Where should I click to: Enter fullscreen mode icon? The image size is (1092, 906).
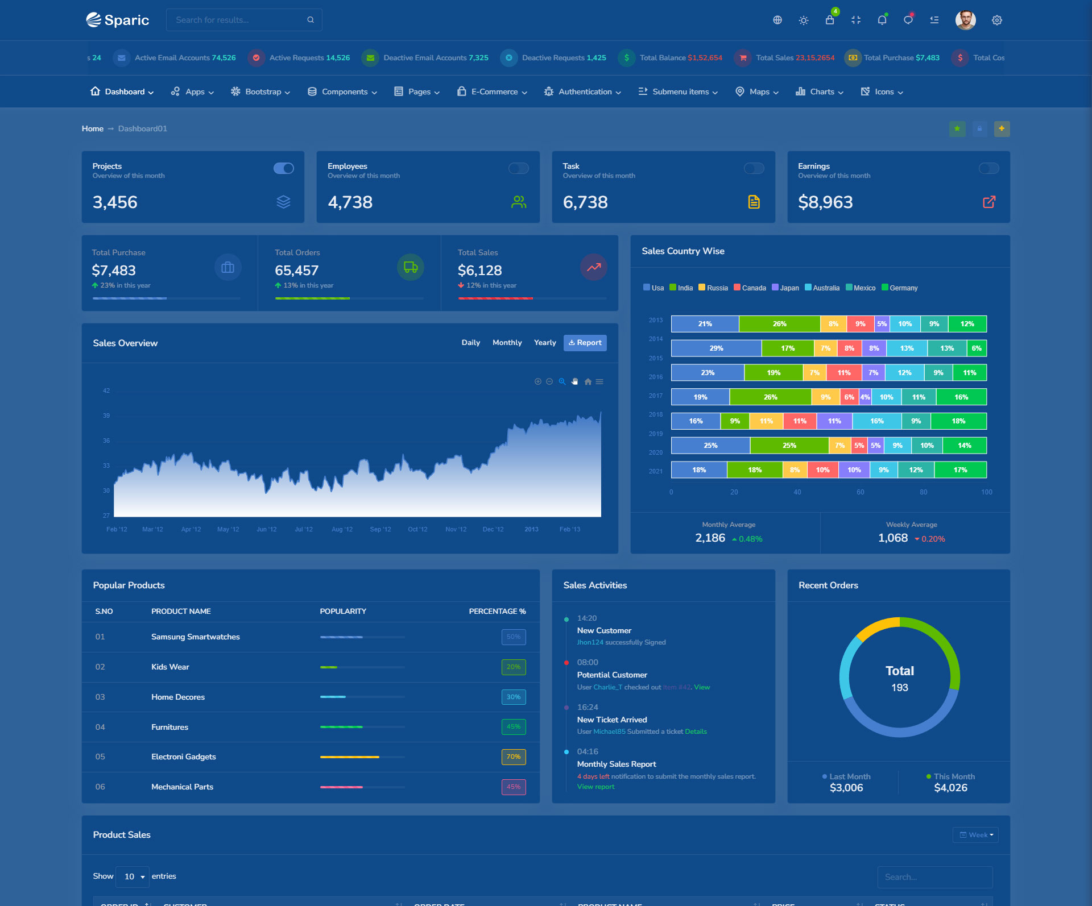click(856, 20)
